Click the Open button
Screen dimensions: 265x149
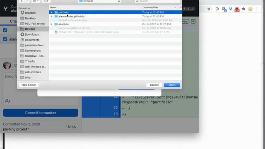pyautogui.click(x=172, y=85)
